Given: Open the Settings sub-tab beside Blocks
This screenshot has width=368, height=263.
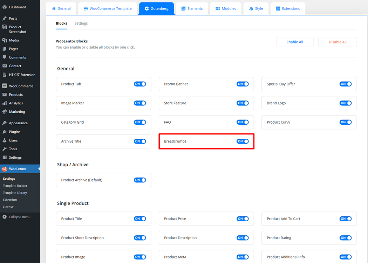Looking at the screenshot, I should point(81,23).
